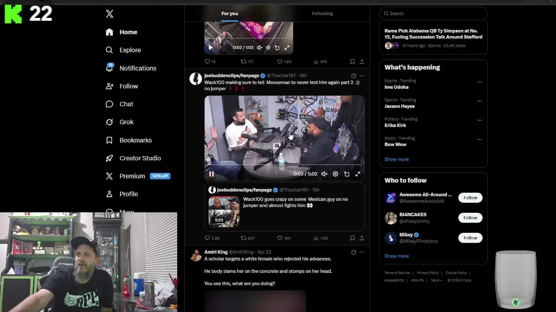Switch to the Following tab
556x312 pixels.
click(x=322, y=13)
